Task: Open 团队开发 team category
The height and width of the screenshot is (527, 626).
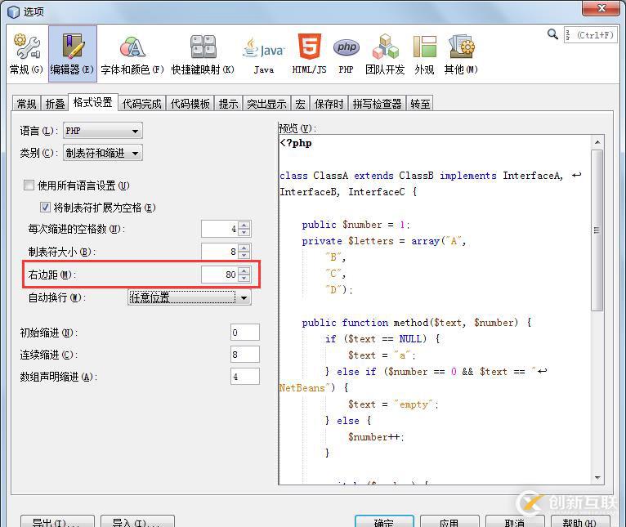Action: (x=385, y=54)
